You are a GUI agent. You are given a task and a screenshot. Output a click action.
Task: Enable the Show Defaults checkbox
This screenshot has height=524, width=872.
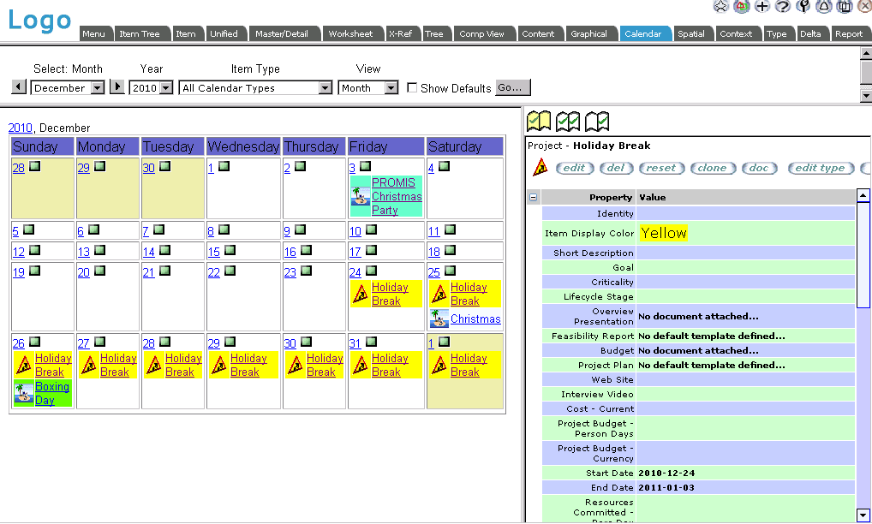click(x=412, y=87)
